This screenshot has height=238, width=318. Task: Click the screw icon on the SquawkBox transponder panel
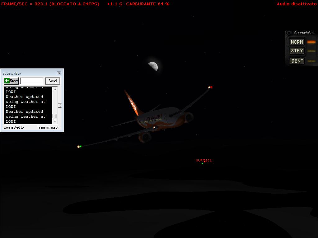(289, 33)
